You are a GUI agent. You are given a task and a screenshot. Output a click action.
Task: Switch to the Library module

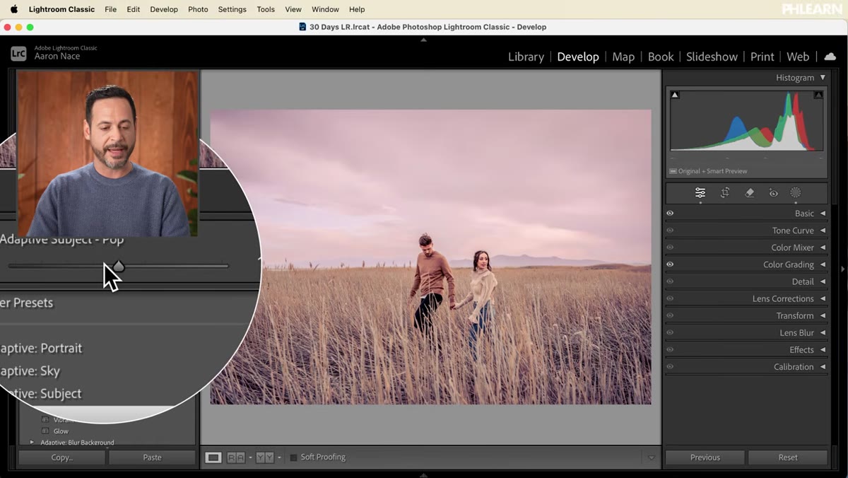(526, 57)
